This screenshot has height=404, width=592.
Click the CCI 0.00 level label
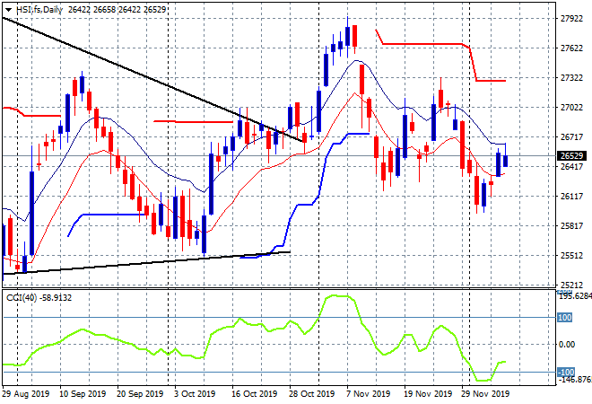coord(568,344)
